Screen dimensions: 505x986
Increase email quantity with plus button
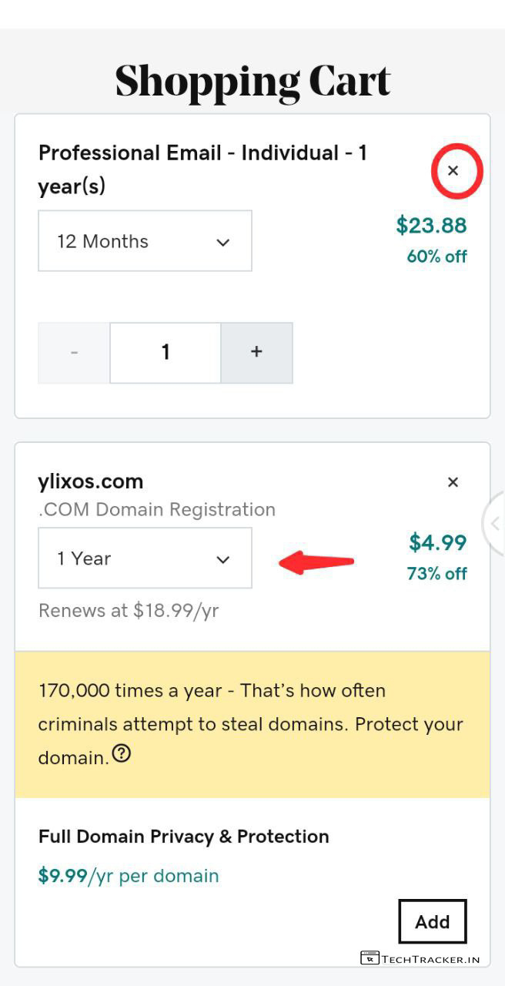[256, 352]
